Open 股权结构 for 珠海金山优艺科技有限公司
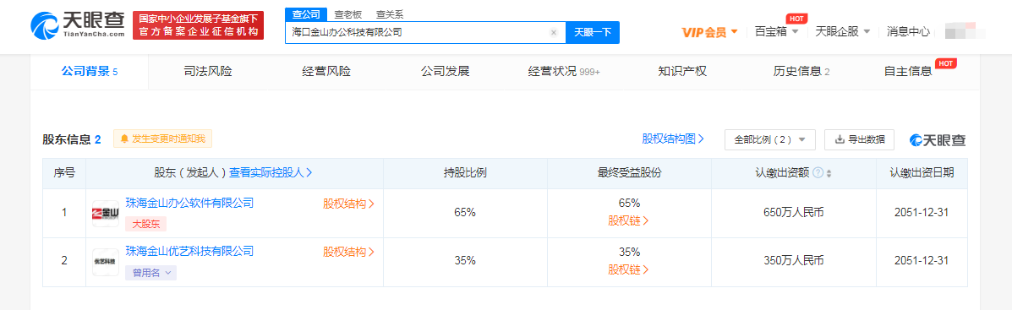This screenshot has height=310, width=1012. point(348,252)
